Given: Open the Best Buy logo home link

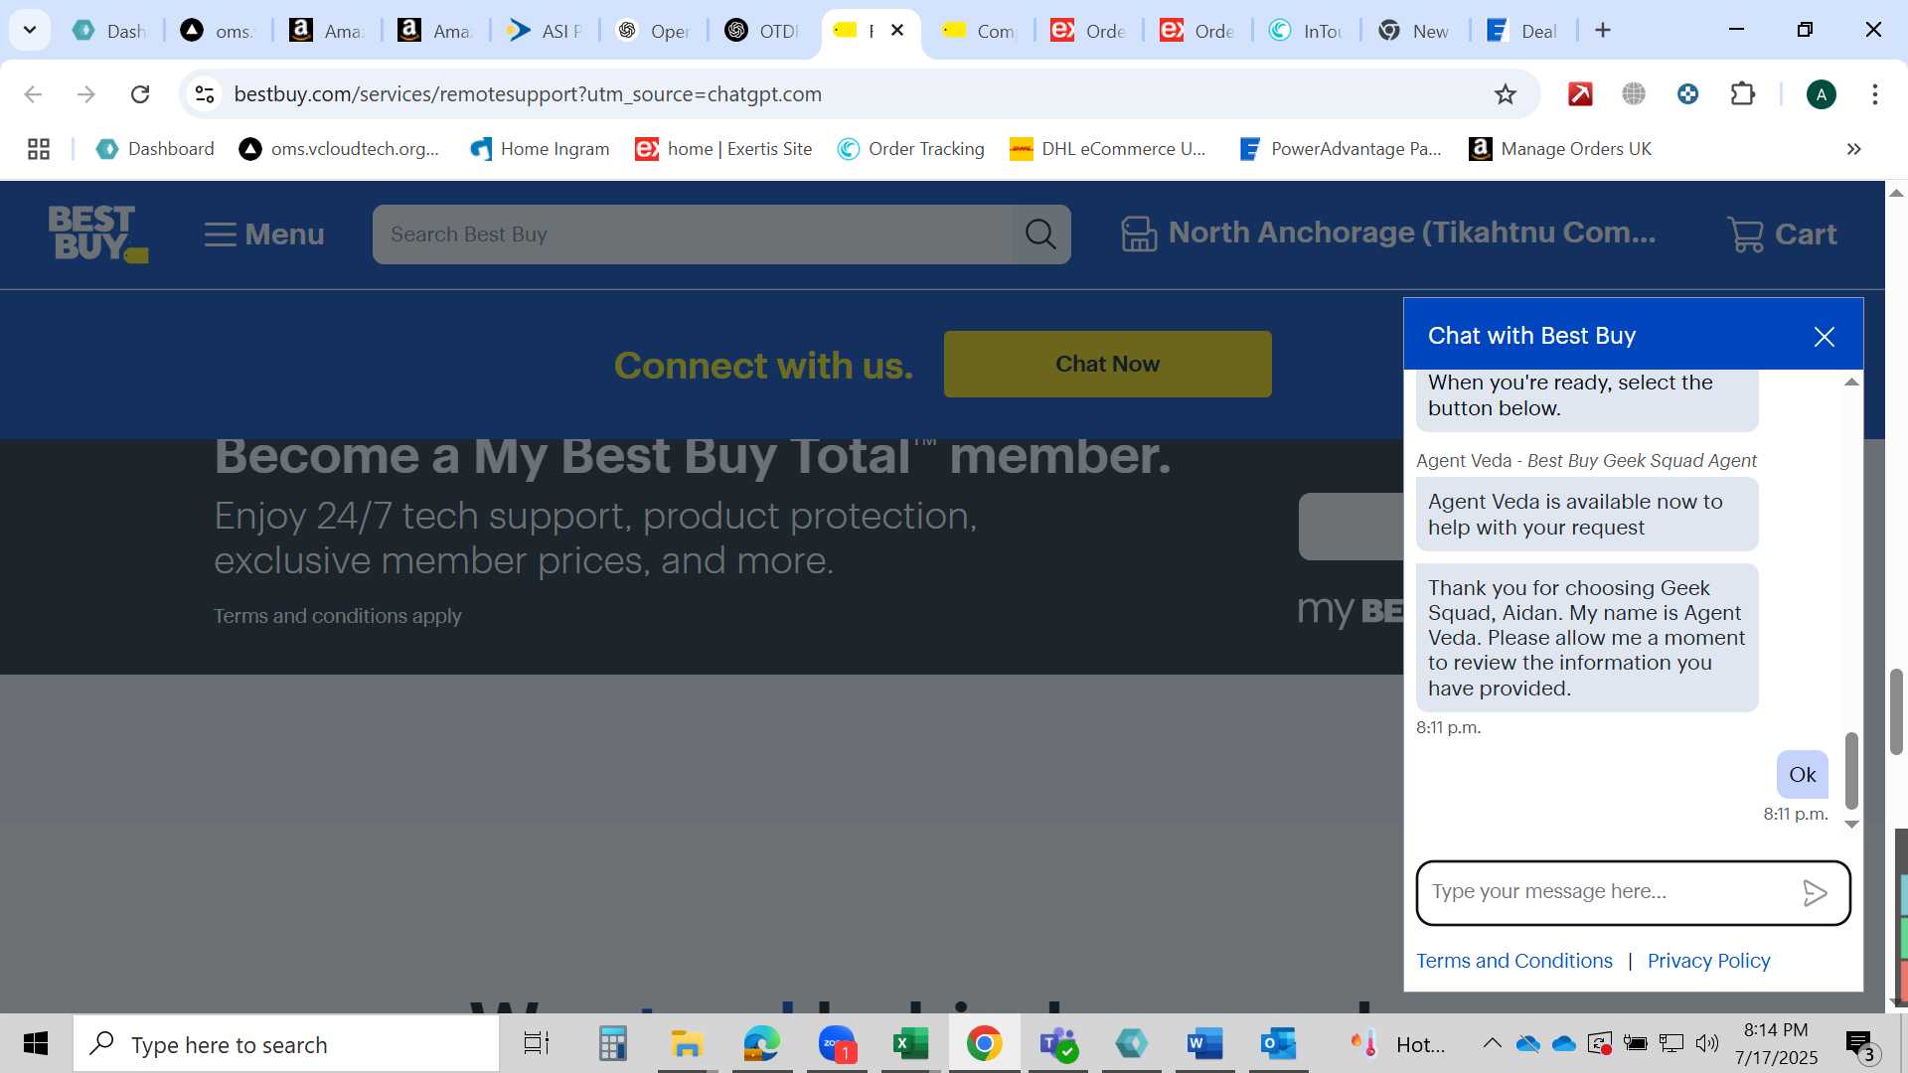Looking at the screenshot, I should [x=97, y=233].
